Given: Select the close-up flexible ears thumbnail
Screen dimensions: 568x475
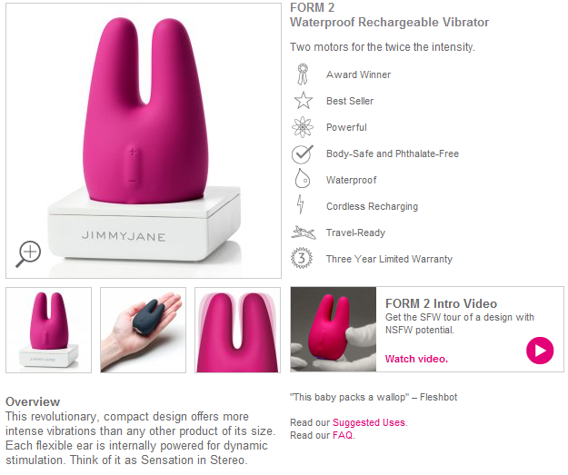Looking at the screenshot, I should pyautogui.click(x=237, y=330).
